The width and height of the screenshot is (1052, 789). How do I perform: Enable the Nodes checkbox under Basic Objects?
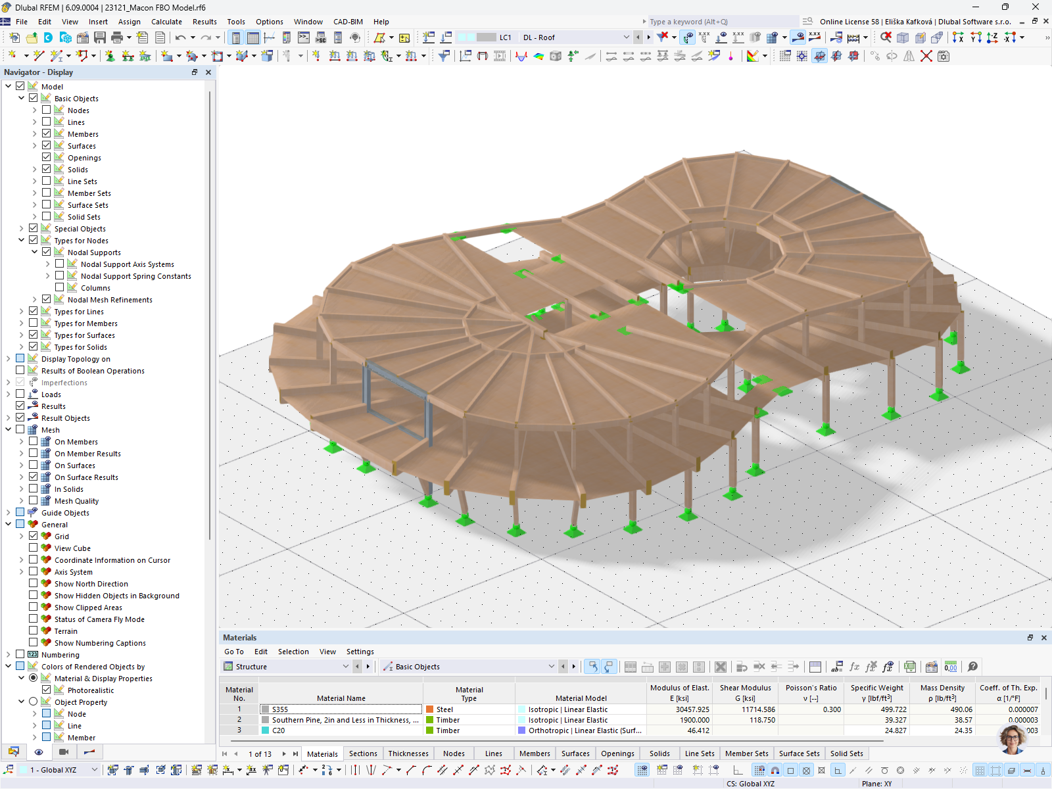pyautogui.click(x=46, y=110)
